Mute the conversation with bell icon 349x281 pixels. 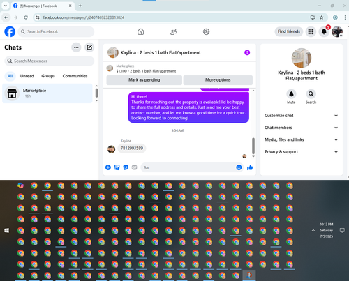click(291, 94)
